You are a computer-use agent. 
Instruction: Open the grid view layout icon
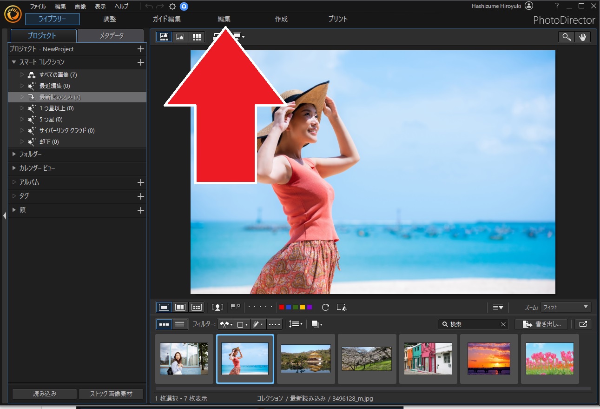[197, 37]
